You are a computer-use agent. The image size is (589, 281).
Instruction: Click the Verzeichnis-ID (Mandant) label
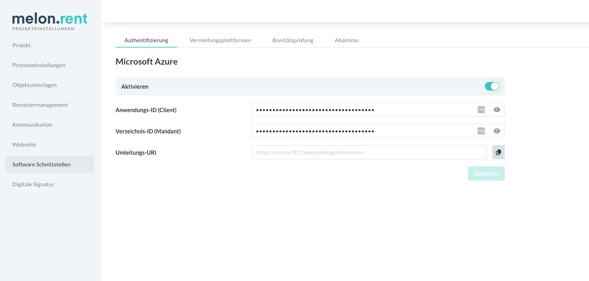pyautogui.click(x=148, y=131)
